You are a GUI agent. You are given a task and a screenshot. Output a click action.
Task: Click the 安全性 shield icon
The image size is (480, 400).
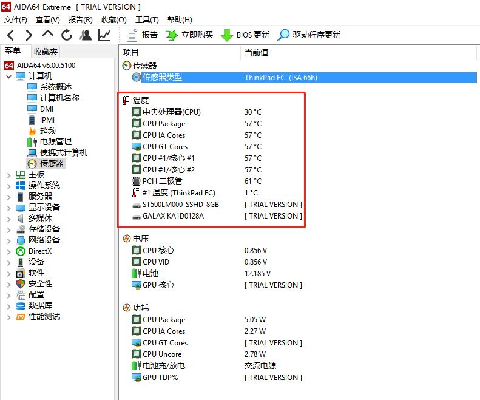(21, 284)
